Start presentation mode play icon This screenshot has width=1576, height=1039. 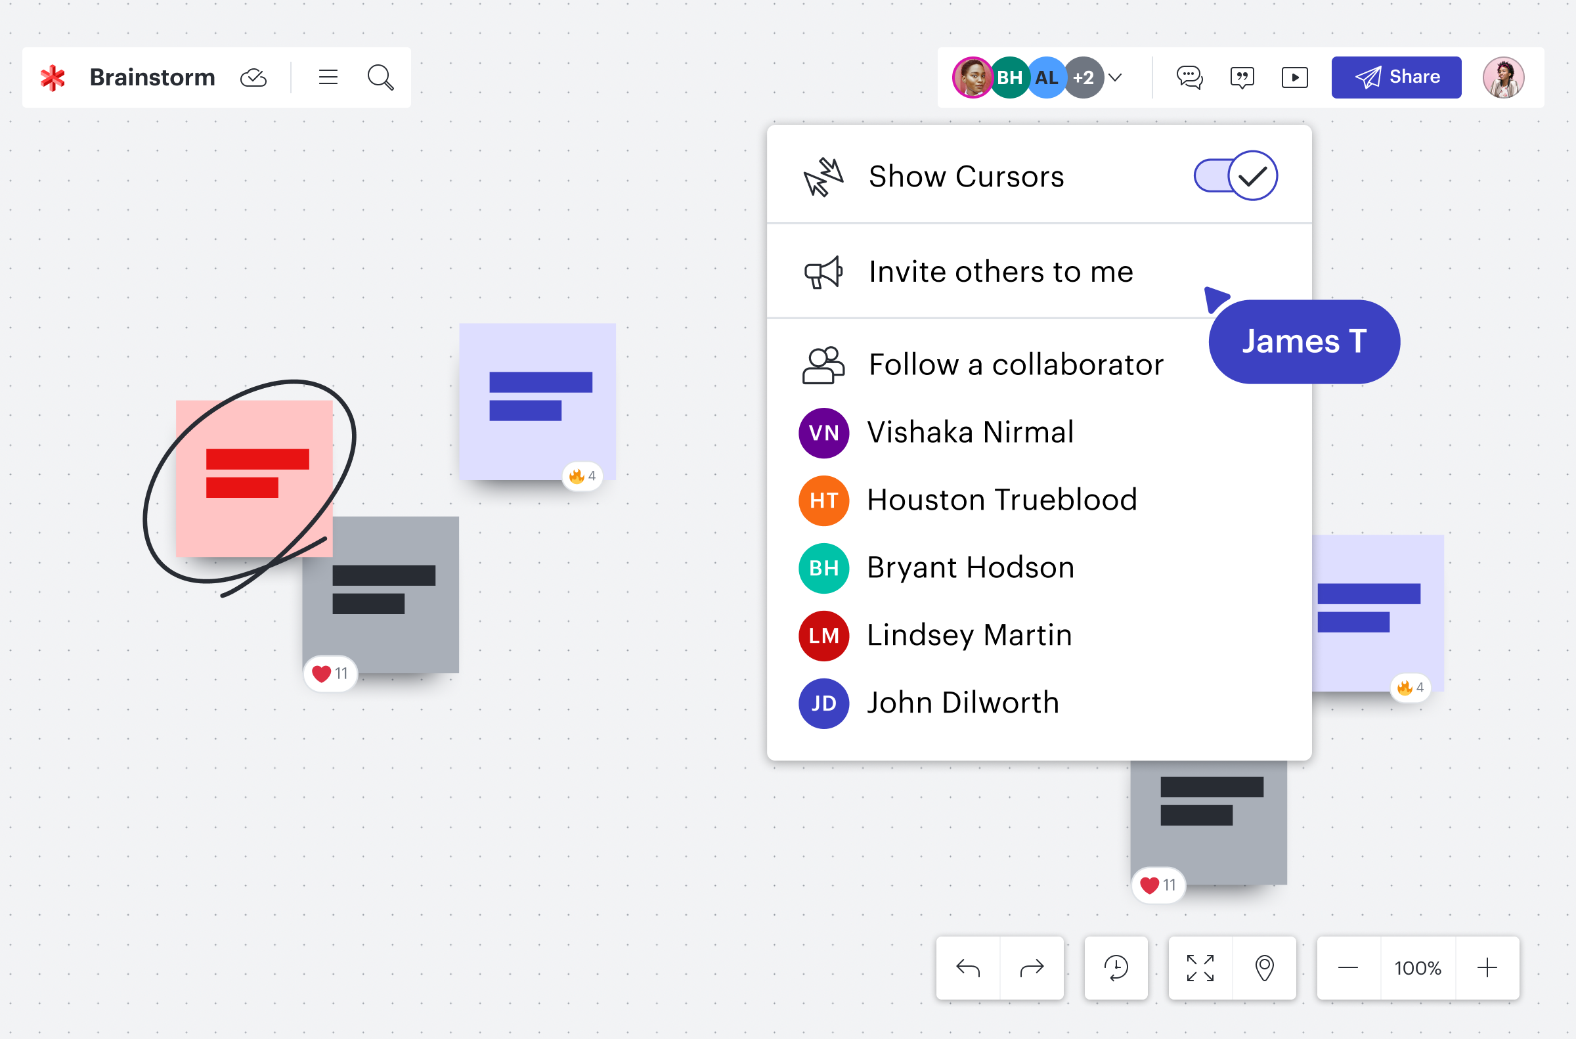click(1294, 77)
